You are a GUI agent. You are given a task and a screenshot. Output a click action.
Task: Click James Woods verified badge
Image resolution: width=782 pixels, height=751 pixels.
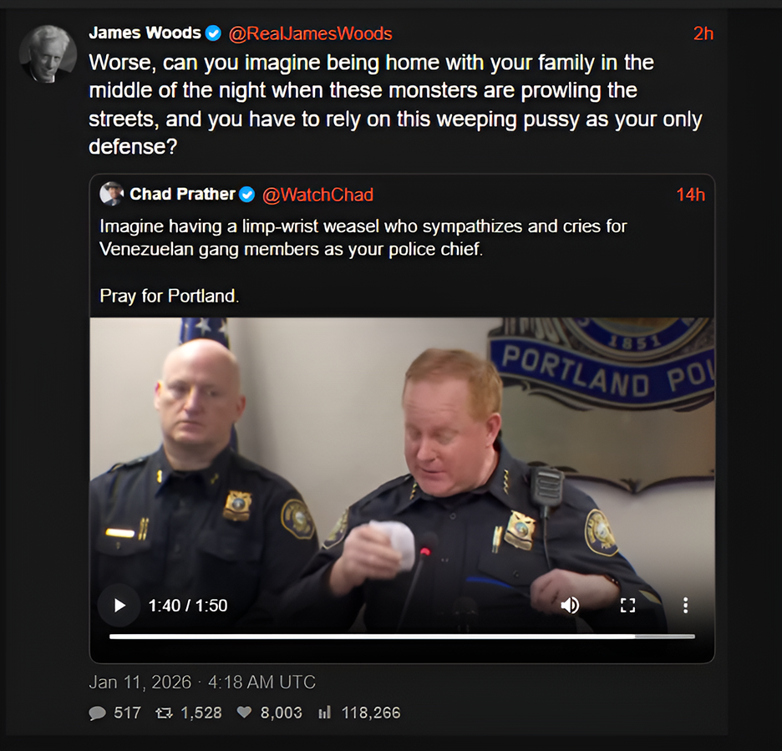pos(213,33)
